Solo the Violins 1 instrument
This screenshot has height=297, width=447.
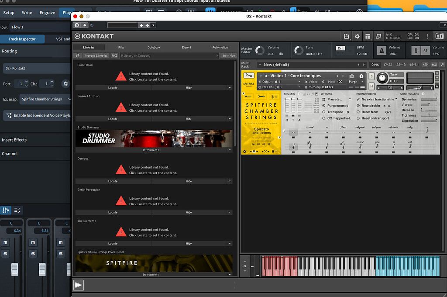coord(371,76)
